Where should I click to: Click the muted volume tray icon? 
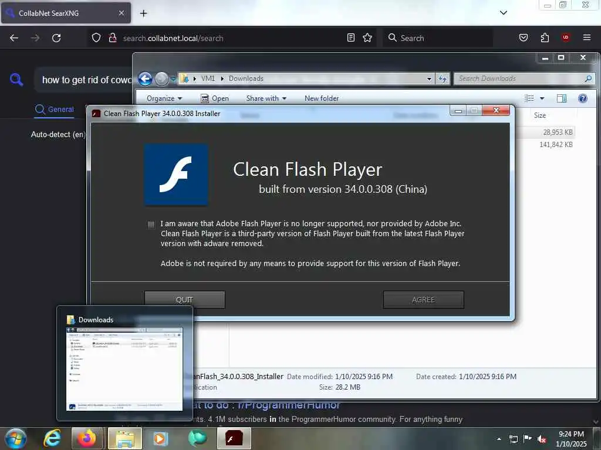[541, 439]
